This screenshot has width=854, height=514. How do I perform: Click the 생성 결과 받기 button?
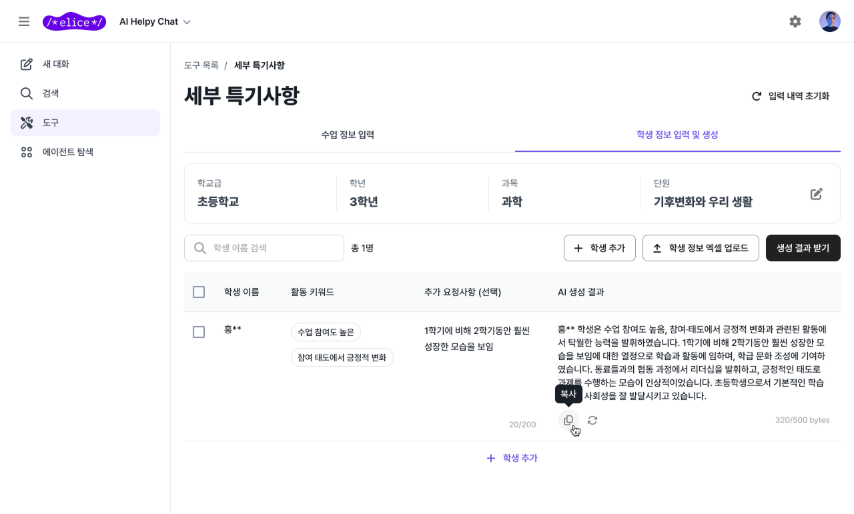(803, 247)
